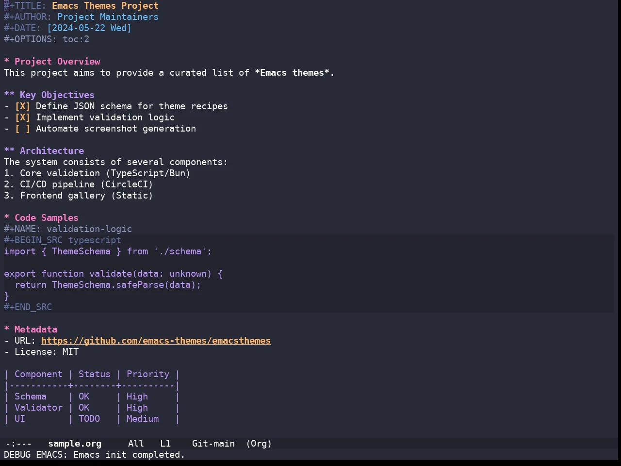This screenshot has height=466, width=621.
Task: Collapse the Metadata heading
Action: point(7,330)
